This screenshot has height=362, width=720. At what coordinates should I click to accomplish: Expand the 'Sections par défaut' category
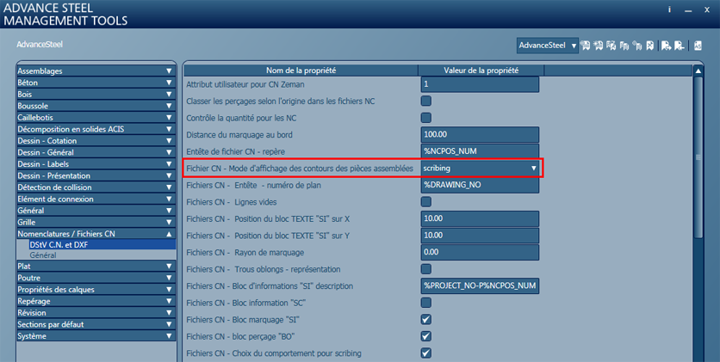tap(96, 324)
